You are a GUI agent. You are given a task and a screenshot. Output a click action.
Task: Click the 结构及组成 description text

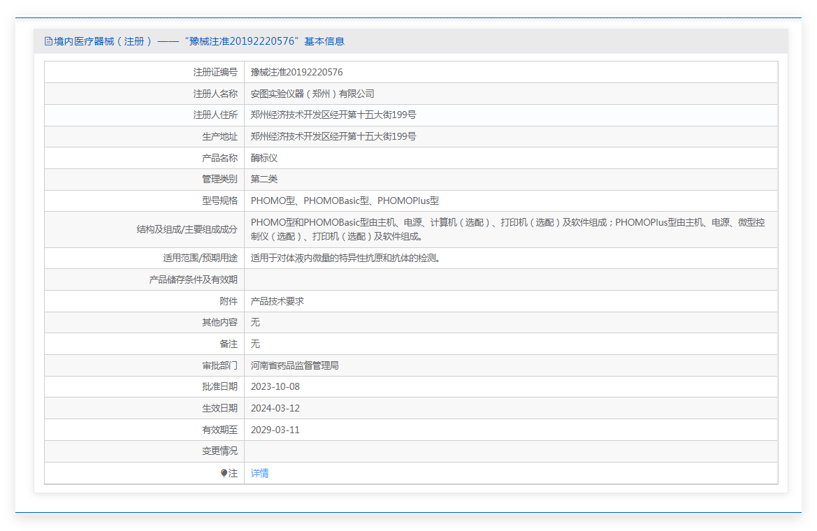pyautogui.click(x=508, y=229)
